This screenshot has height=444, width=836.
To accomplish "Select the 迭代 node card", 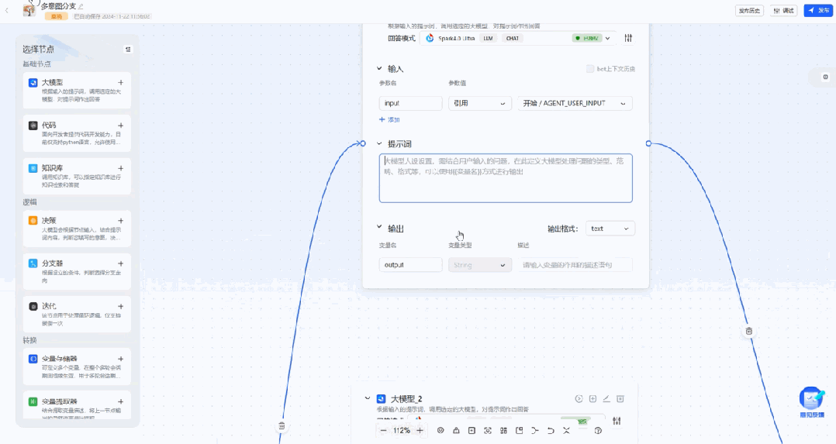I will pyautogui.click(x=77, y=314).
